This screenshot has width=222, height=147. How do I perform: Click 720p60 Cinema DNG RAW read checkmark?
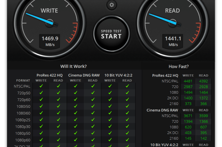(x=93, y=99)
